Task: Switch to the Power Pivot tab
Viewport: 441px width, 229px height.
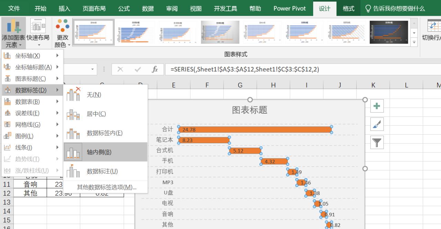Action: [x=289, y=9]
